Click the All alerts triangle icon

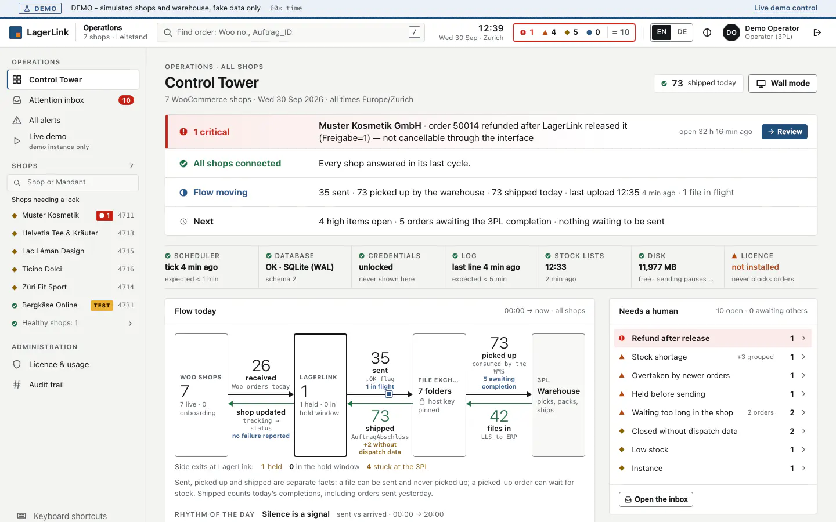(x=17, y=120)
